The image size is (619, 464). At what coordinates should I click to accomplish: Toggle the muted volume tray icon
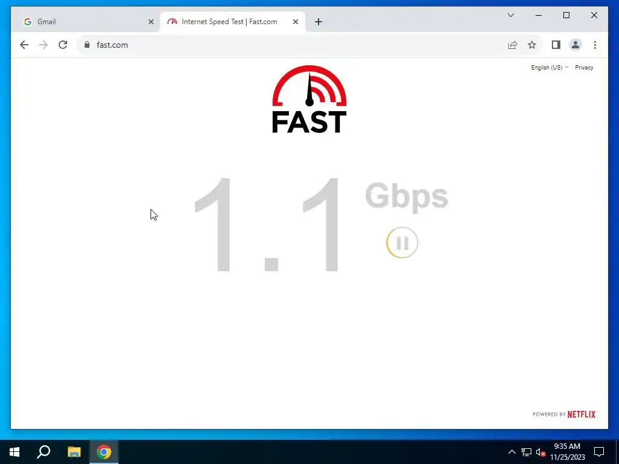point(540,452)
